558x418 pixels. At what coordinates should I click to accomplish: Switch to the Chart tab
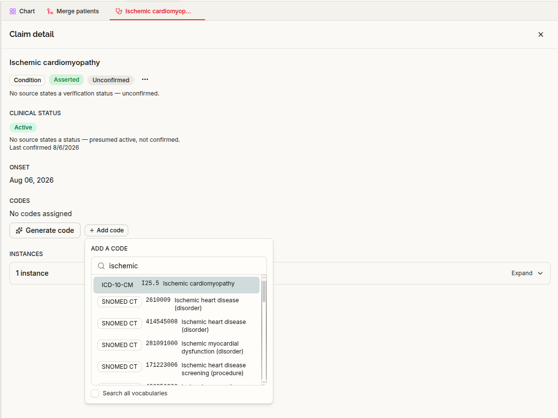click(22, 11)
